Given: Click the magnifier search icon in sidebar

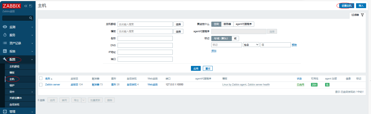Looking at the screenshot, I should click(x=31, y=18).
